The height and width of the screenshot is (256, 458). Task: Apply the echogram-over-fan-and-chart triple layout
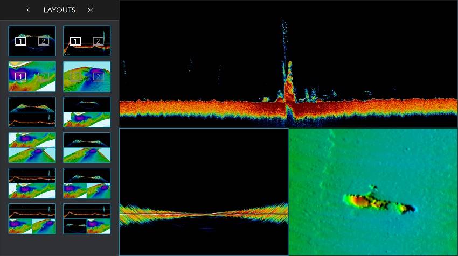[x=87, y=218]
